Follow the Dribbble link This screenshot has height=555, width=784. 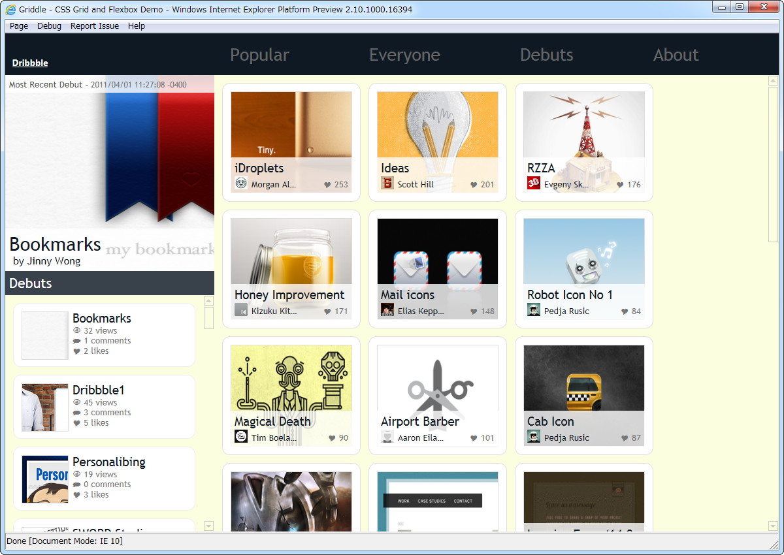[30, 63]
